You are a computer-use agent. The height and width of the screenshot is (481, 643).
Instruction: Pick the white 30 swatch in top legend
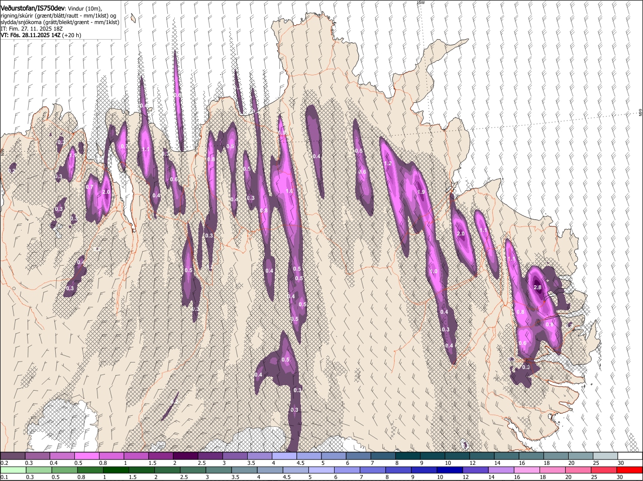(630, 455)
